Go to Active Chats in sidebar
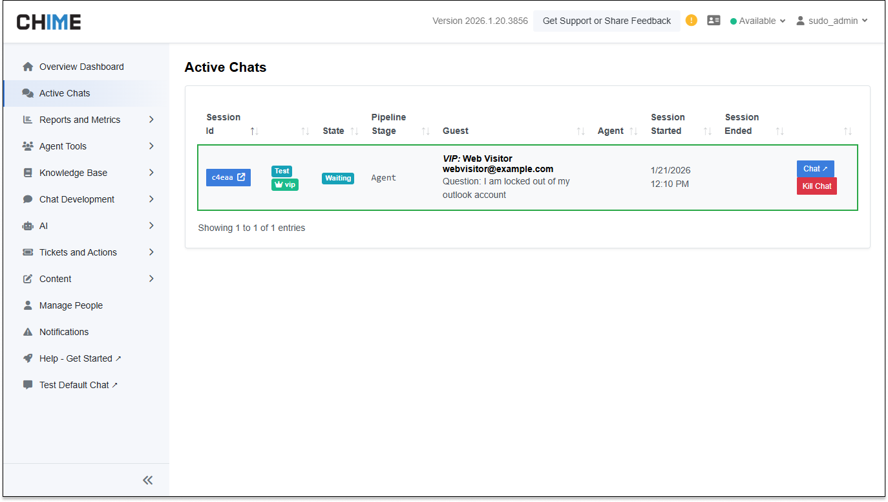 (x=65, y=93)
